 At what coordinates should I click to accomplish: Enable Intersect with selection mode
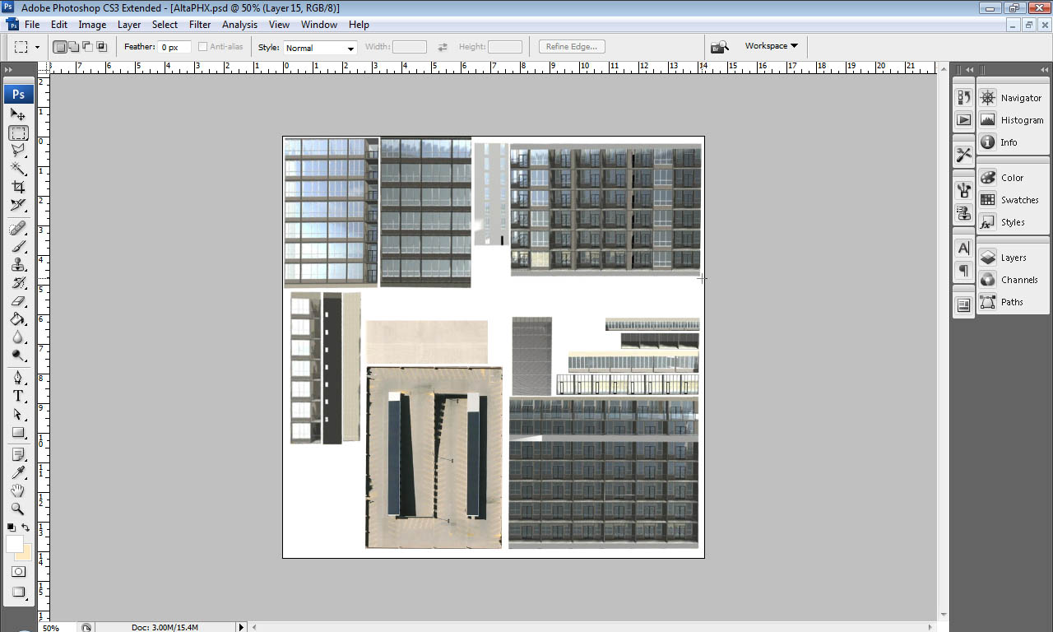tap(102, 47)
